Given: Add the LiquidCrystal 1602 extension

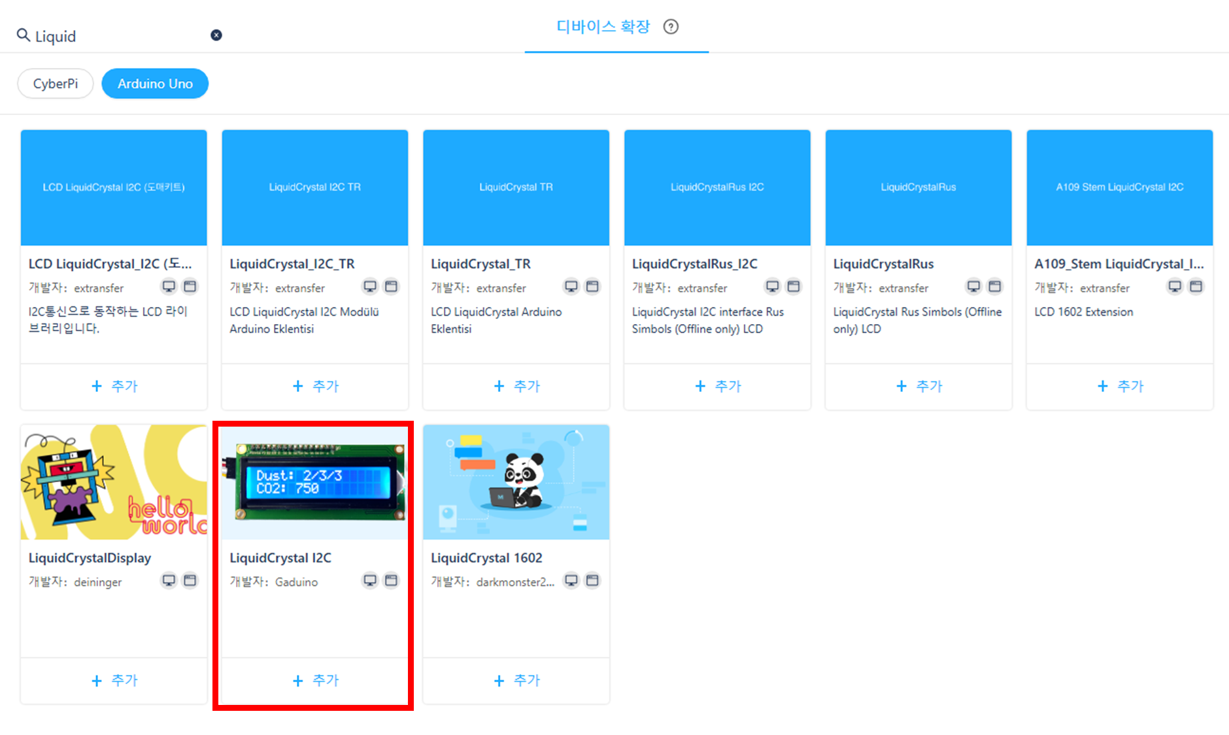Looking at the screenshot, I should [516, 680].
